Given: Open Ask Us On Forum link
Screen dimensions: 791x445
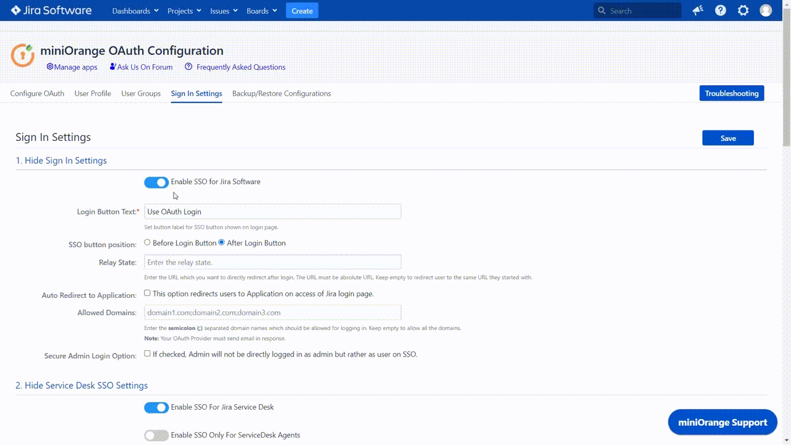Looking at the screenshot, I should tap(141, 67).
